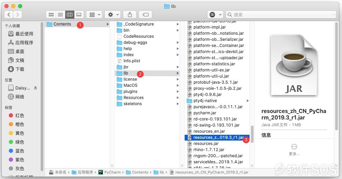Screen dimensions: 342x179
Task: Select platform-impl.jar
Action: pyautogui.click(x=217, y=27)
